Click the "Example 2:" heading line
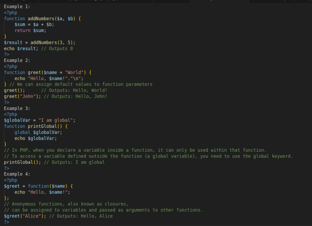The width and height of the screenshot is (312, 226). tap(17, 61)
